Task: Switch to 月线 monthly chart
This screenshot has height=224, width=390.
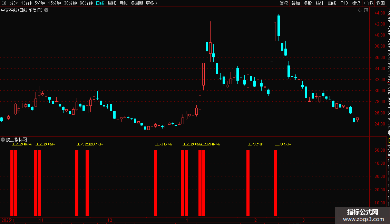Action: [123, 3]
